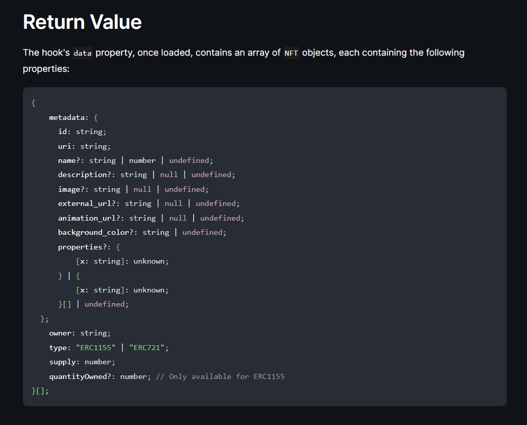Click the "ERC1155" string in type line
The image size is (527, 425).
[96, 348]
